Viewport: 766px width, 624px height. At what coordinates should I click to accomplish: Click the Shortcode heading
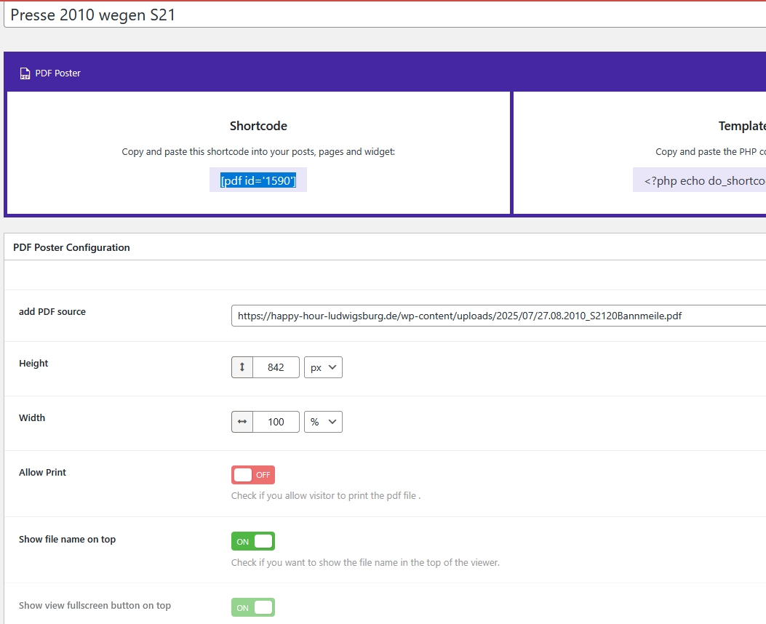258,126
